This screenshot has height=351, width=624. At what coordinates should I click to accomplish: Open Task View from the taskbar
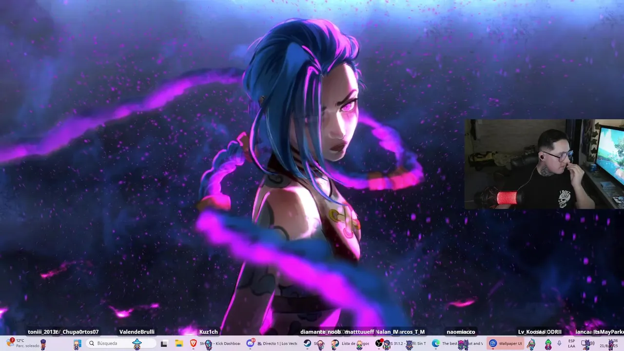(164, 343)
